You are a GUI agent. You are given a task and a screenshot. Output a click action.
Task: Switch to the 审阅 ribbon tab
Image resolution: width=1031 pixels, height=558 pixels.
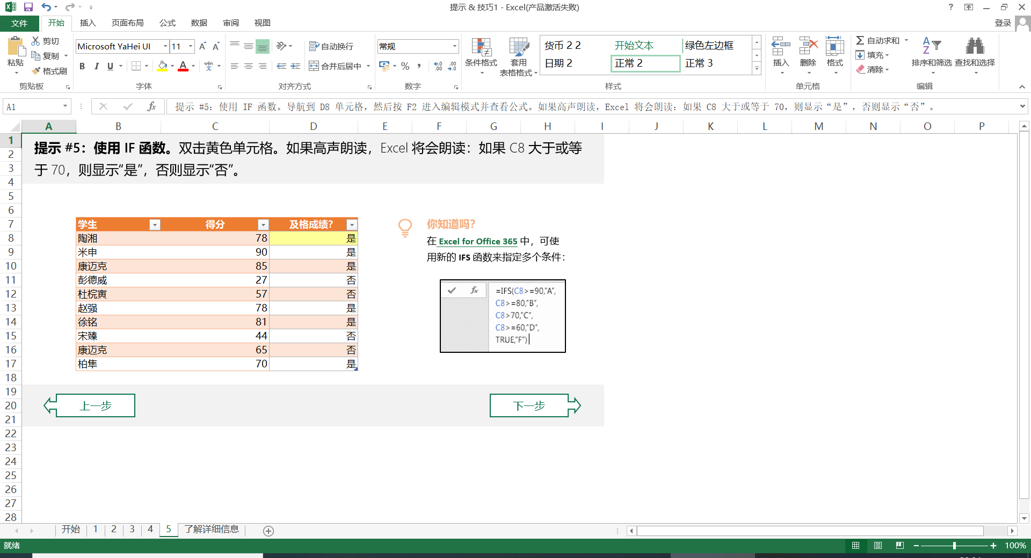(x=230, y=23)
